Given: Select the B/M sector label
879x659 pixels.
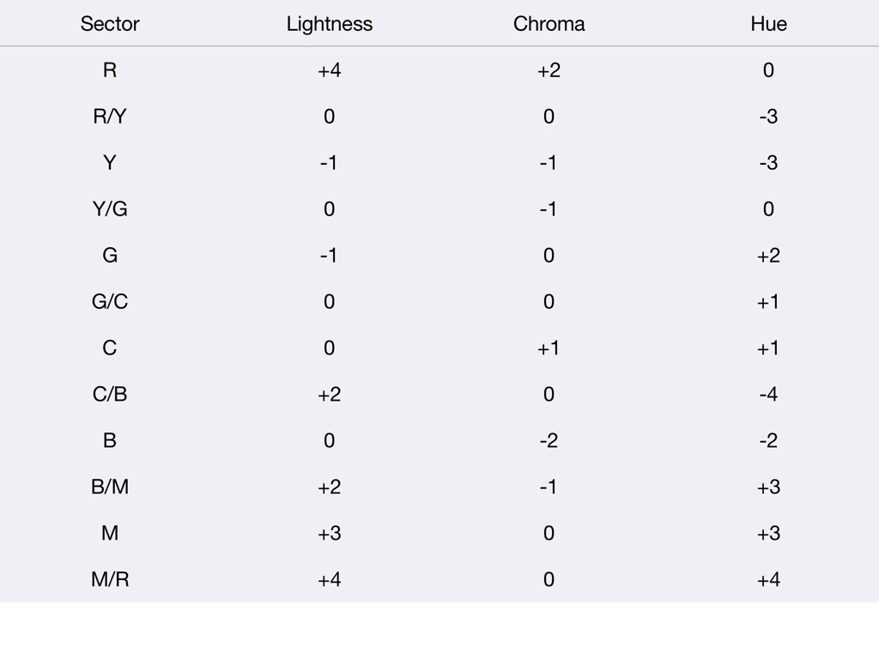Looking at the screenshot, I should [x=110, y=487].
